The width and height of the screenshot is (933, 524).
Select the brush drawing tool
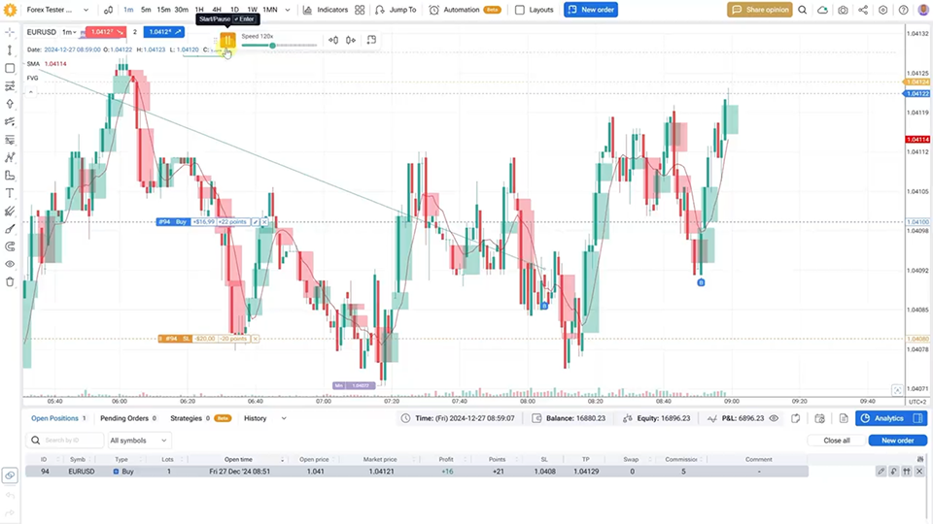tap(10, 229)
